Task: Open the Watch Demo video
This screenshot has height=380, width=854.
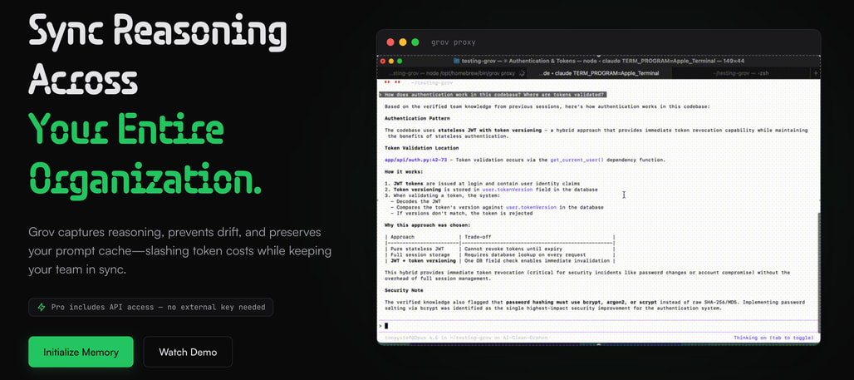Action: pyautogui.click(x=188, y=352)
